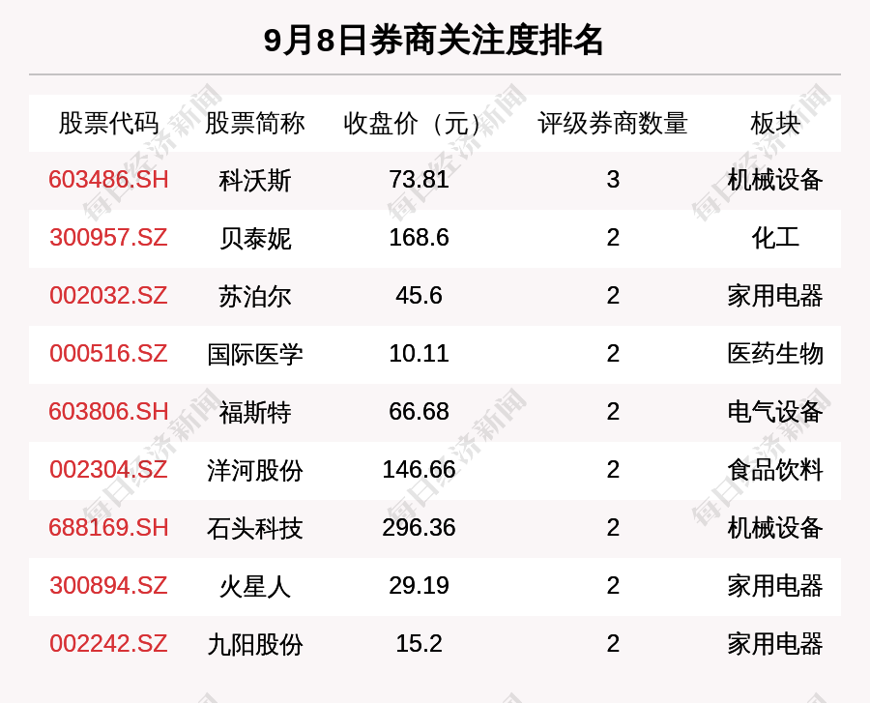Click sector 机械设备 in 石头科技 row
The height and width of the screenshot is (703, 870).
(x=775, y=528)
